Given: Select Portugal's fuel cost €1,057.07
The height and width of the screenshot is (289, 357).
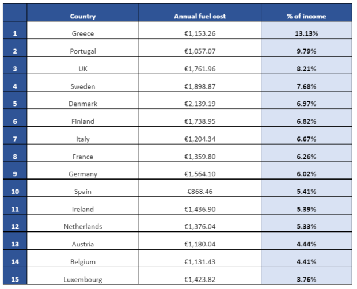Looking at the screenshot, I should 200,48.
